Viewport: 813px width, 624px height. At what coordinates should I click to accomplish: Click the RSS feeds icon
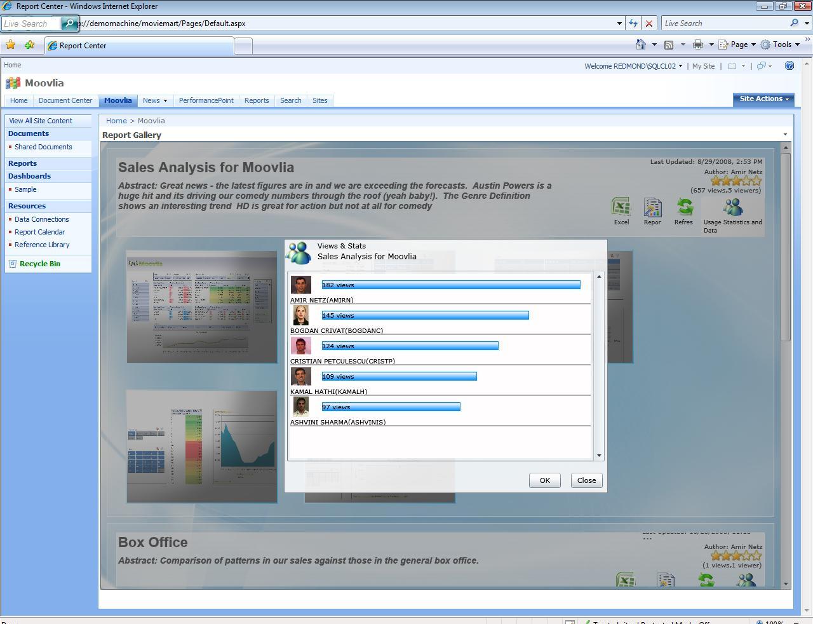point(669,44)
